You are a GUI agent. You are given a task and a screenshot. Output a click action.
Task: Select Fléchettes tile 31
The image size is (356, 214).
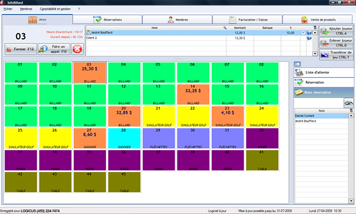(228, 138)
